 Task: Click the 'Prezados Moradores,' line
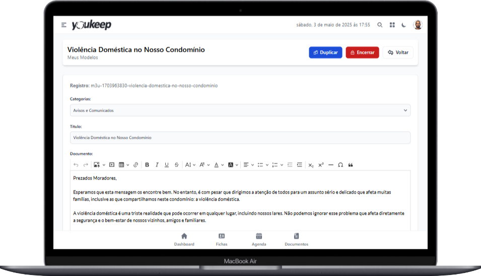click(x=95, y=178)
